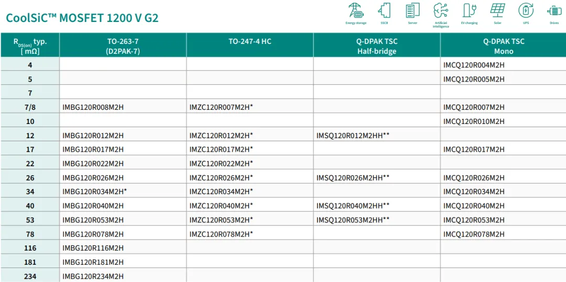This screenshot has height=282, width=566.
Task: Select part IMBG120R034M2H*
Action: tap(94, 191)
